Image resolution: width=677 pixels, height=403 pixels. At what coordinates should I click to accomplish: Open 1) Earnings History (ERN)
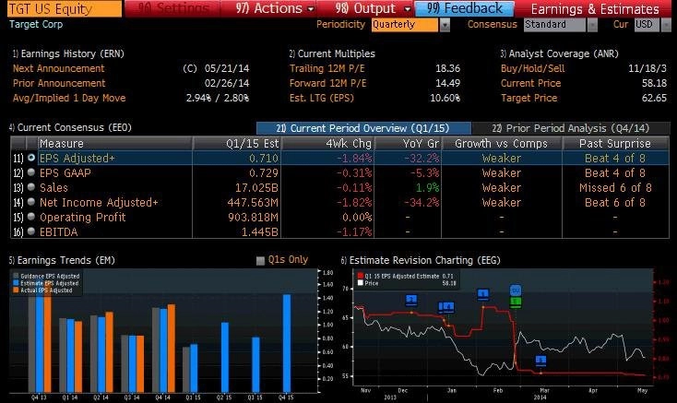click(x=68, y=53)
